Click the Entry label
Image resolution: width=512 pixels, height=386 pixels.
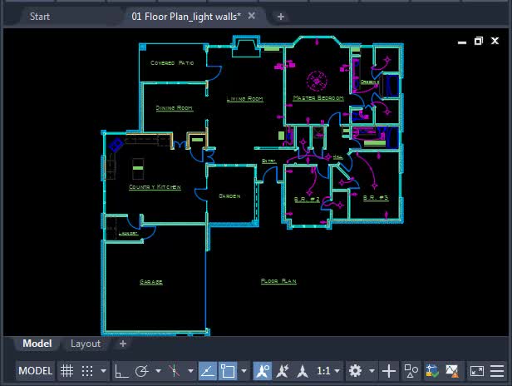pyautogui.click(x=268, y=161)
